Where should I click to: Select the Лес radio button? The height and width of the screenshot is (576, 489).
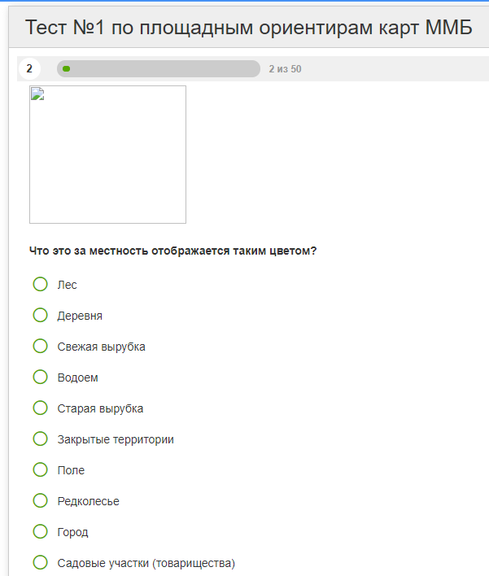[40, 284]
